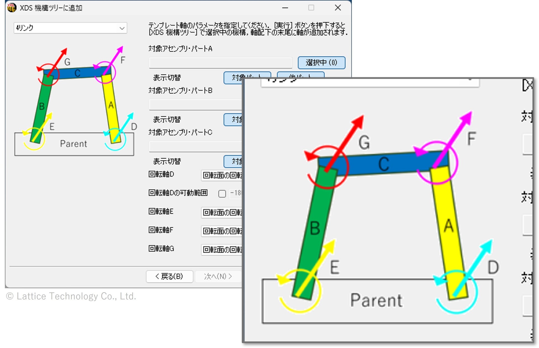Open the 回転軸E dropdown

[222, 212]
